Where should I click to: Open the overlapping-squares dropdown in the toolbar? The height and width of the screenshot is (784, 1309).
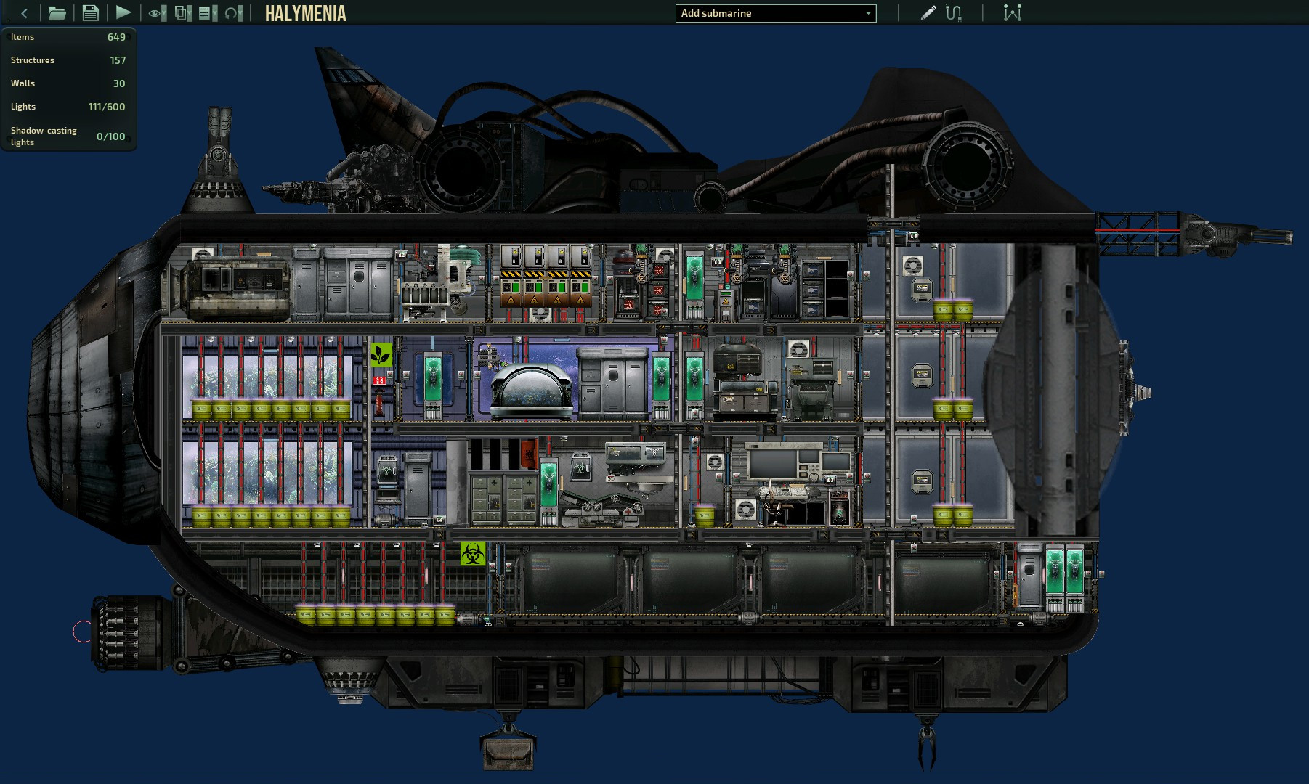(183, 13)
